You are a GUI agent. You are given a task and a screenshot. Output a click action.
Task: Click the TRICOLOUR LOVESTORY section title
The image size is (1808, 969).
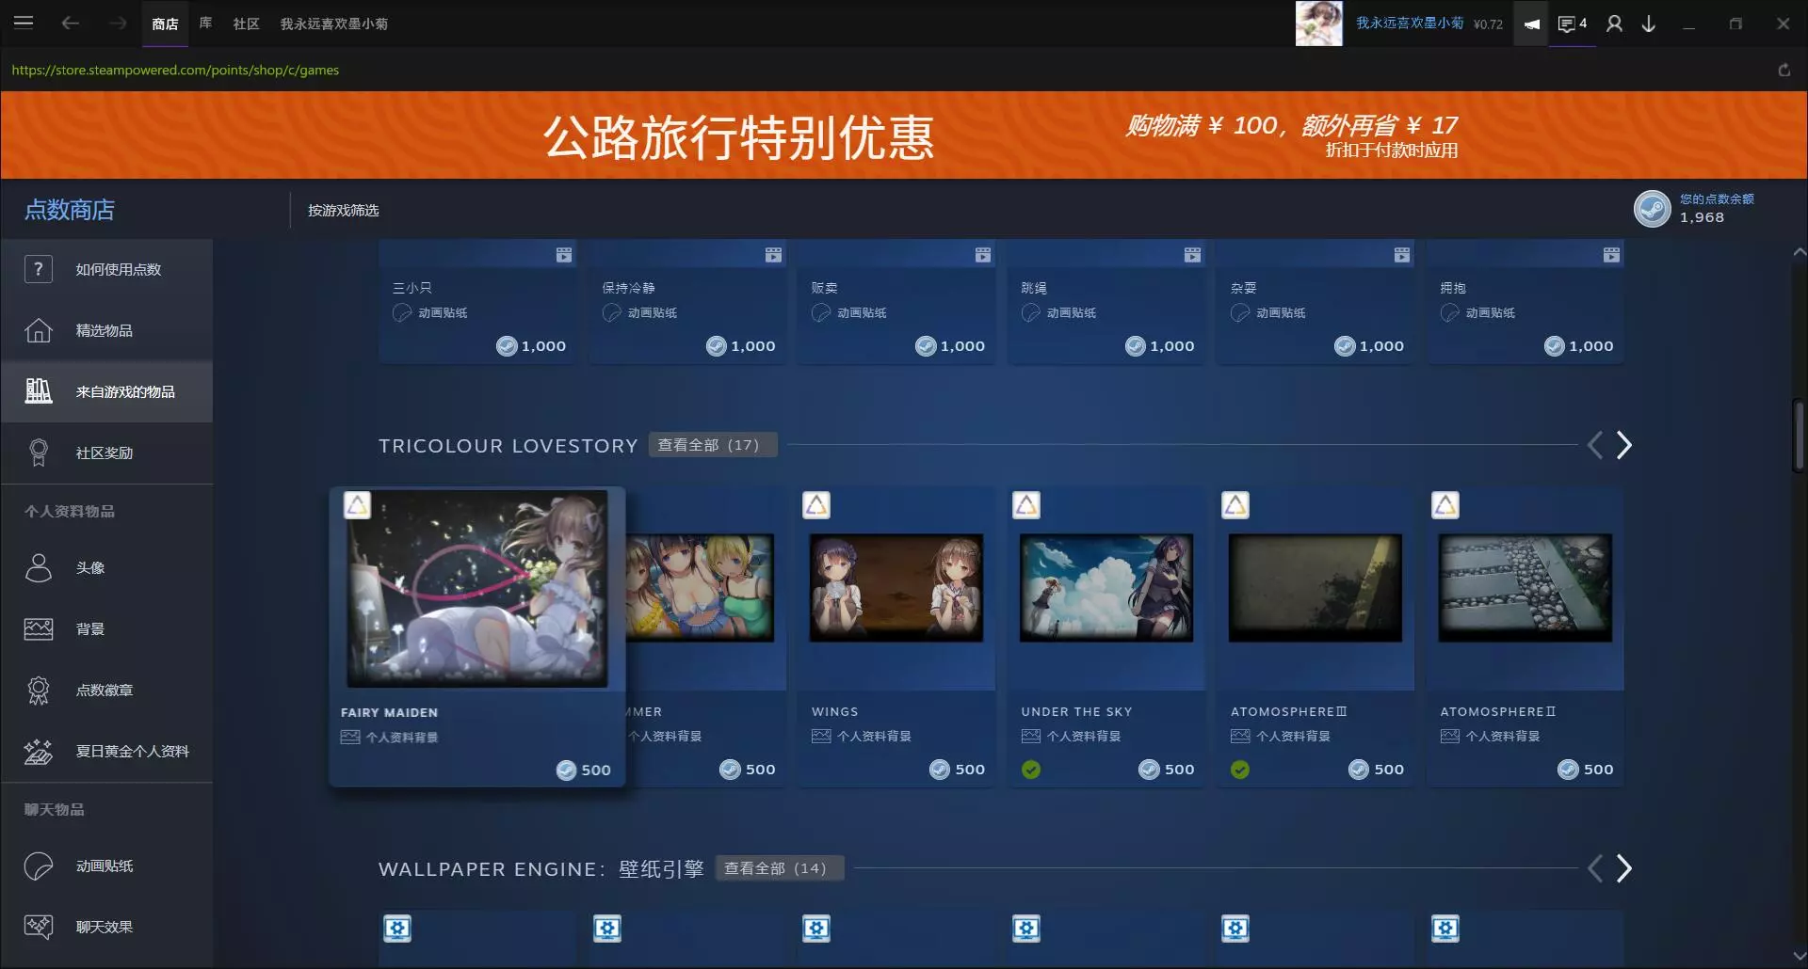point(508,445)
